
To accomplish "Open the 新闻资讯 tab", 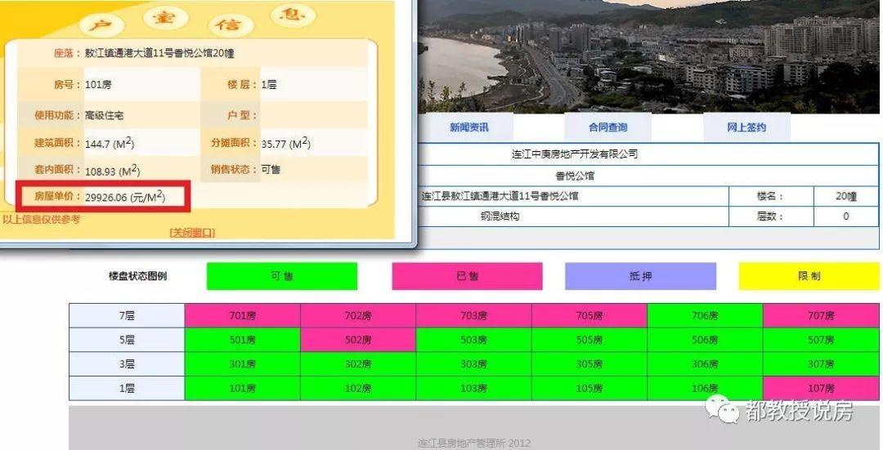I will pos(468,127).
